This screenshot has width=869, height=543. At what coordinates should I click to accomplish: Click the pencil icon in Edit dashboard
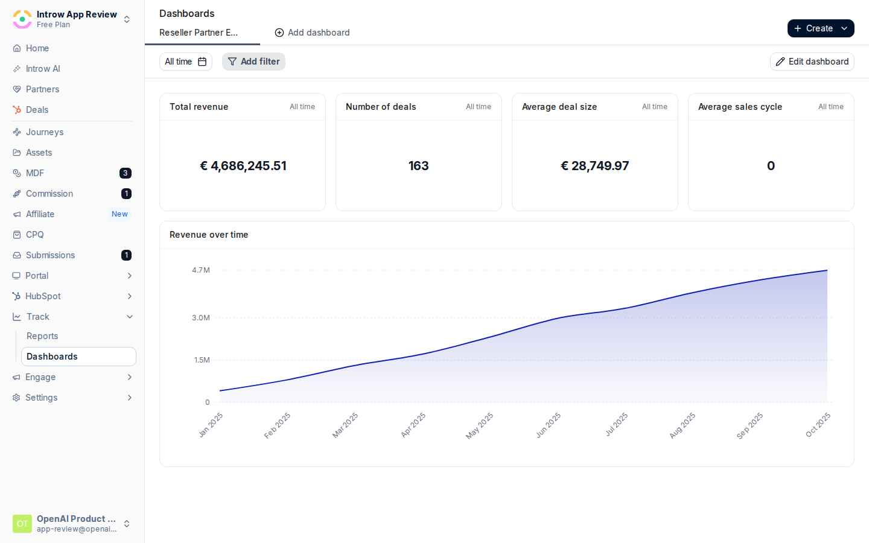pyautogui.click(x=780, y=62)
